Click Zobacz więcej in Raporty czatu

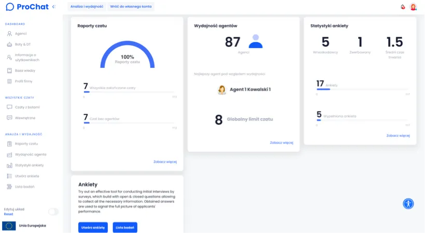pos(165,162)
